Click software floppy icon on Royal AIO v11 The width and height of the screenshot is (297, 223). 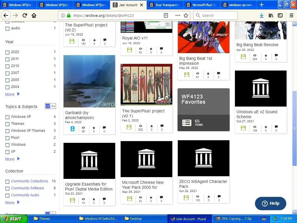coord(130,50)
